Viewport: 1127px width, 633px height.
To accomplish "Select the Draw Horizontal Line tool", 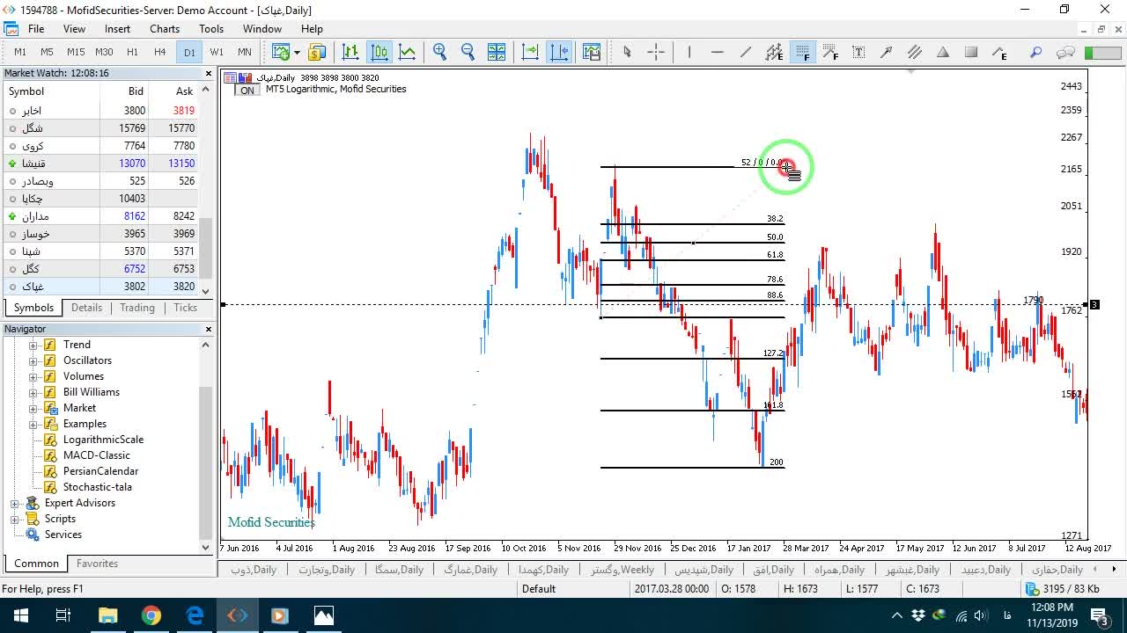I will [717, 52].
